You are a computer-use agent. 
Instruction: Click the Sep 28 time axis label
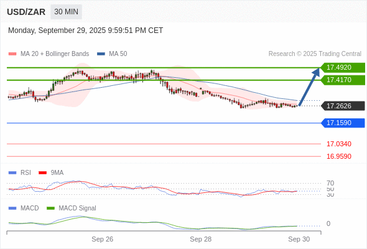(200, 239)
